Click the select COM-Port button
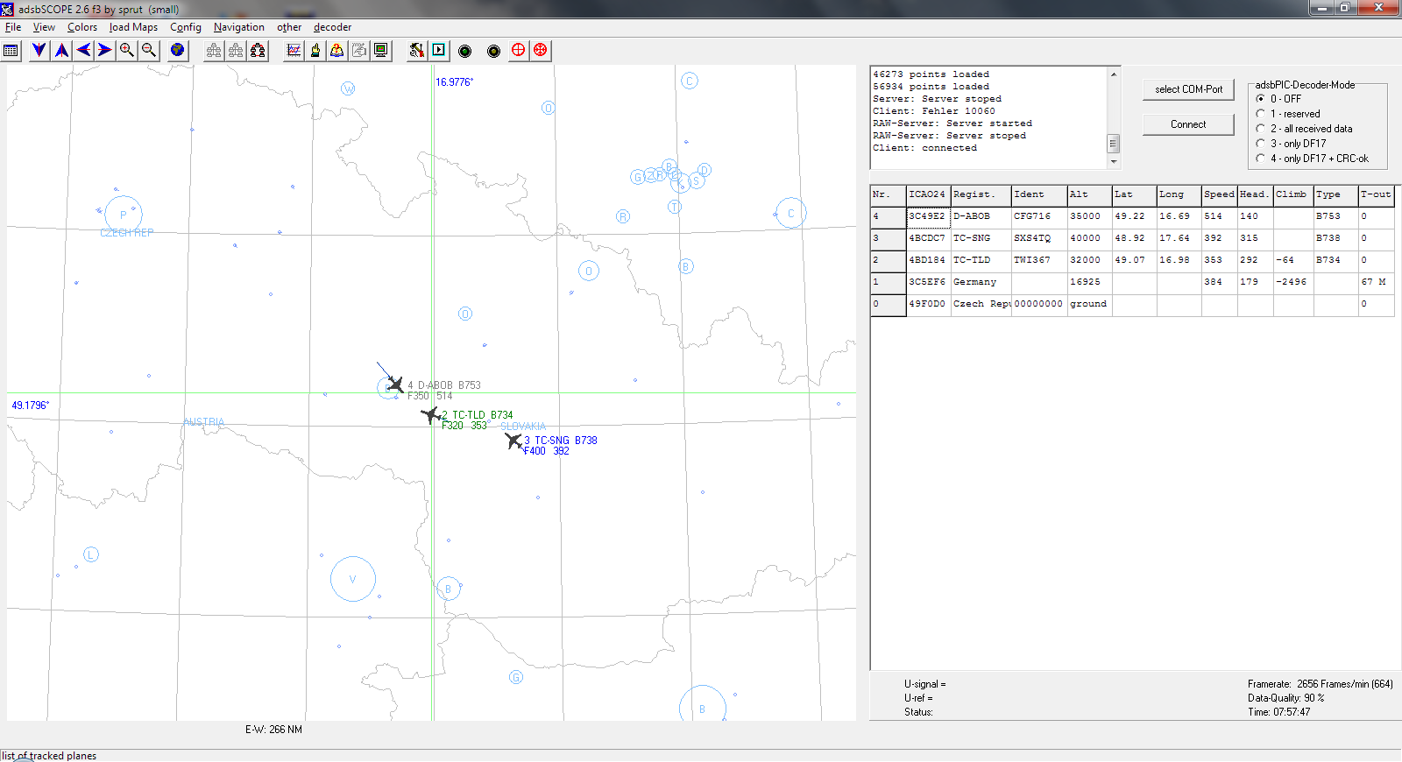The height and width of the screenshot is (762, 1402). [x=1188, y=89]
